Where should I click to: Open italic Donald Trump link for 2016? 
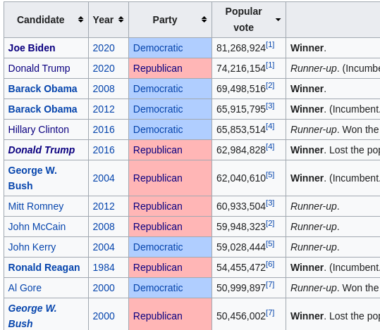click(42, 150)
